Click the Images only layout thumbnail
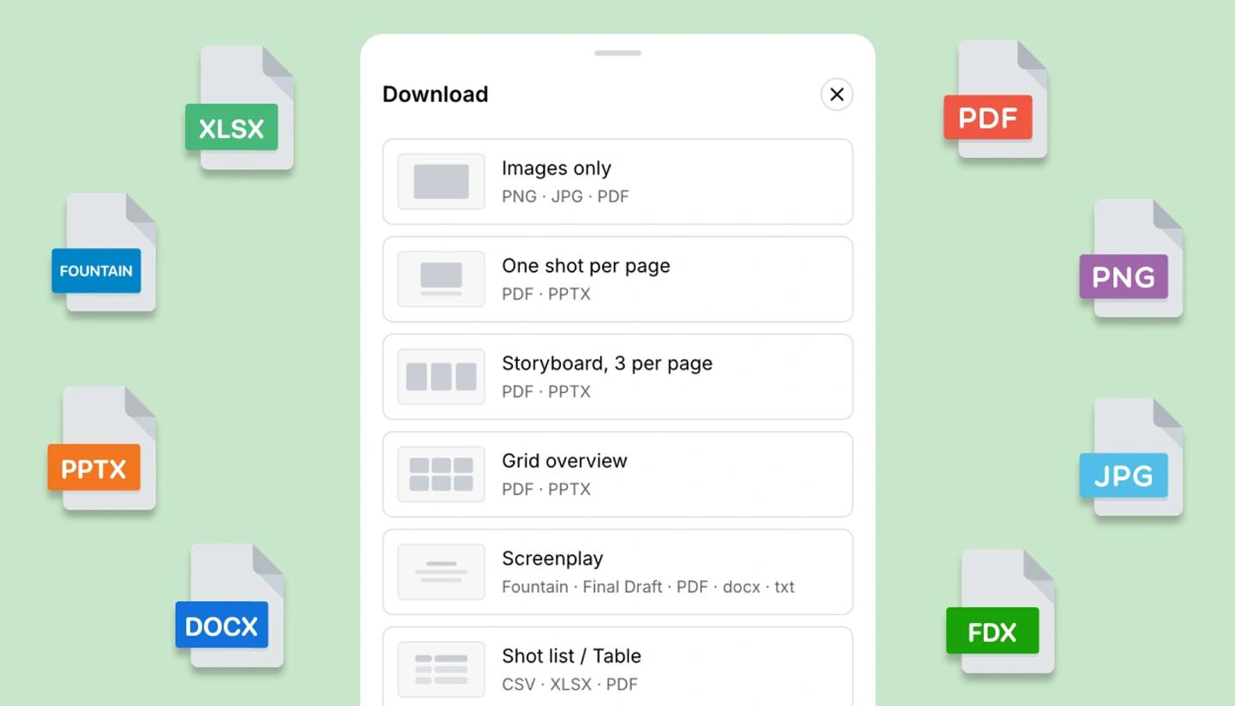Viewport: 1235px width, 706px height. 441,182
